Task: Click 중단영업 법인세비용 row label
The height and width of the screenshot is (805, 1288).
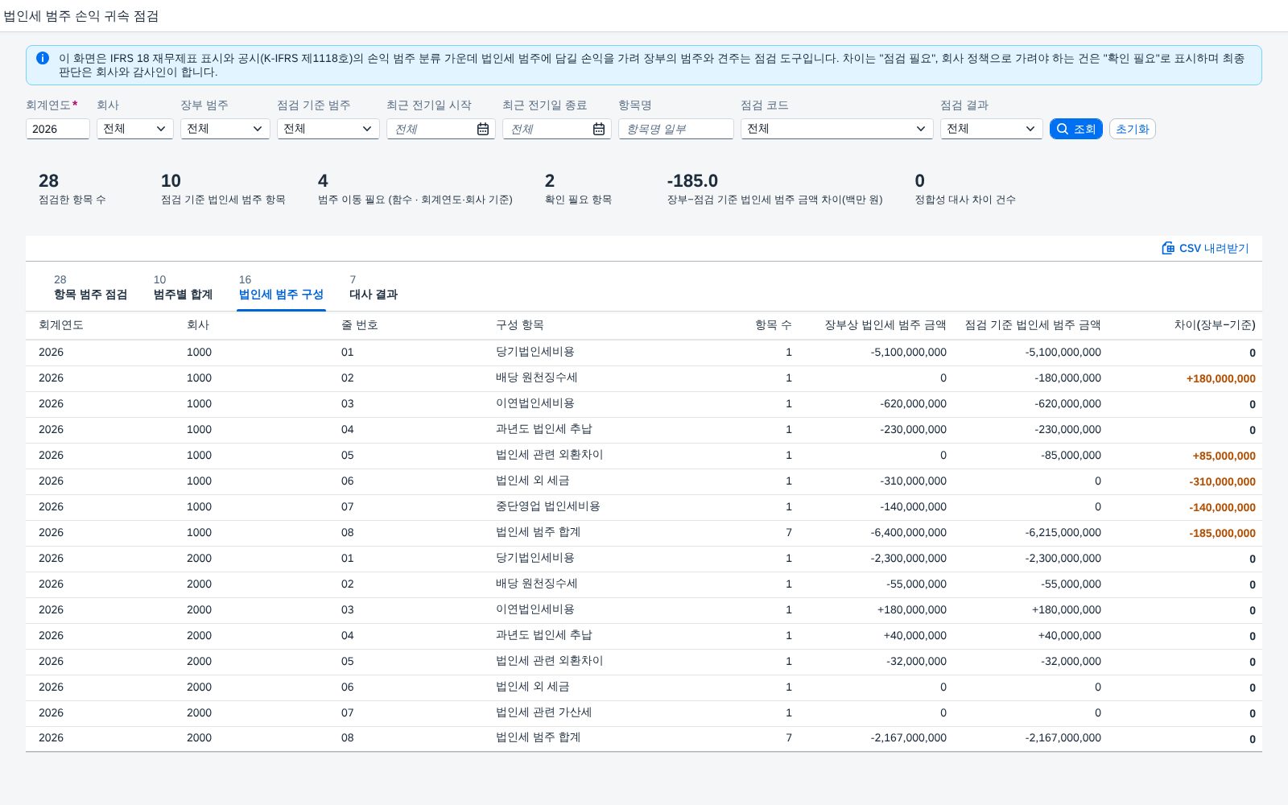Action: point(548,506)
